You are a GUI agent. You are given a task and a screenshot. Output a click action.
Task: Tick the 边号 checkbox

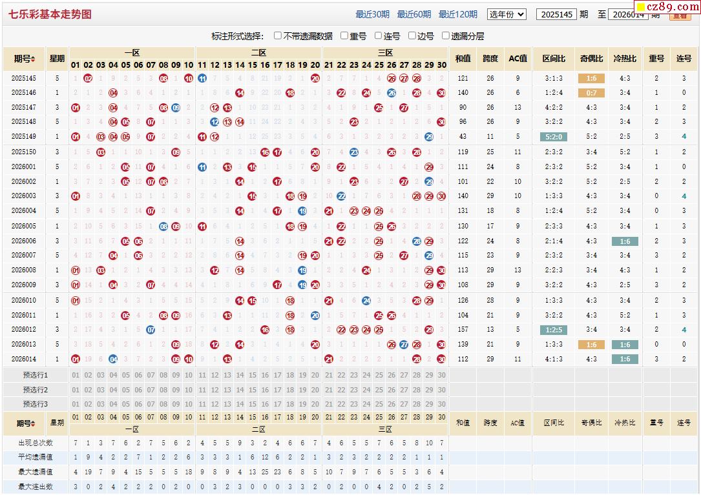tap(412, 36)
